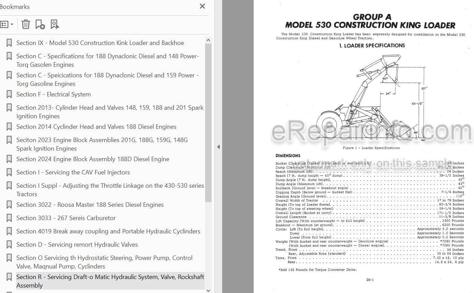This screenshot has height=293, width=474.
Task: Open Section 2013 Cylinder Head bookmark
Action: pos(110,112)
